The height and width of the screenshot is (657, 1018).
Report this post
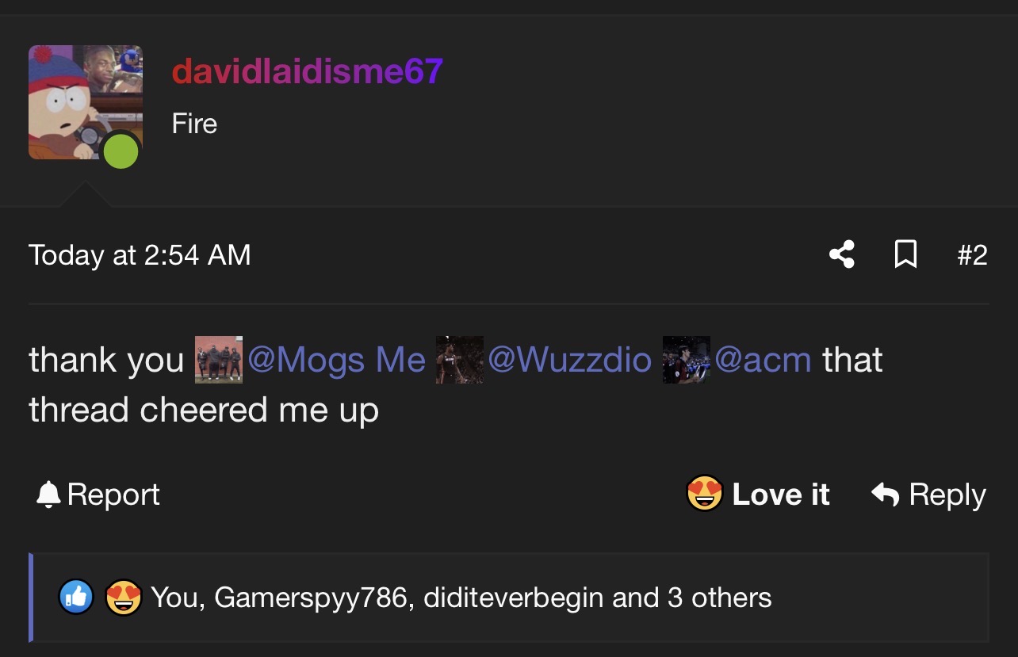click(98, 495)
